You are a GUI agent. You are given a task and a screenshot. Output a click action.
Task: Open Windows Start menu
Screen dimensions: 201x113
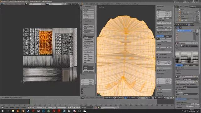[x=3, y=111]
